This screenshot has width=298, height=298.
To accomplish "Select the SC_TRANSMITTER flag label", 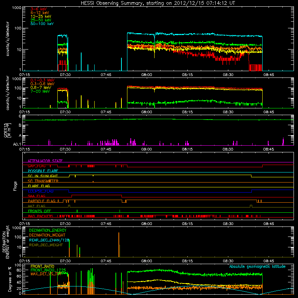I will [x=43, y=181].
